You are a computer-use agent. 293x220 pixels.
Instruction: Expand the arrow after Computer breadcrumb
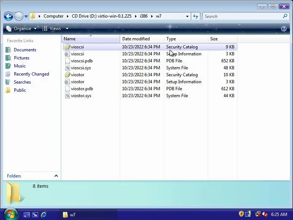coord(68,16)
